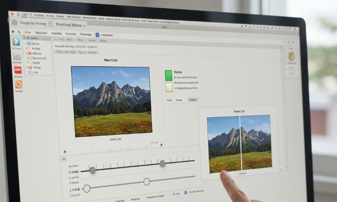This screenshot has width=337, height=202.
Task: Click the up arrow of the main panel scrollbar
Action: click(281, 50)
